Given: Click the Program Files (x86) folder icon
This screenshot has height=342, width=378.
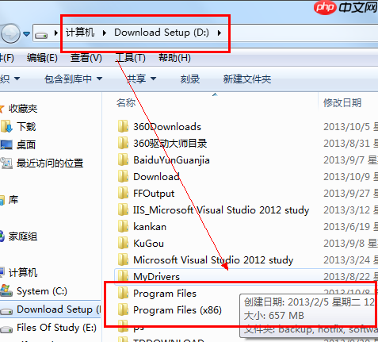Looking at the screenshot, I should 123,309.
